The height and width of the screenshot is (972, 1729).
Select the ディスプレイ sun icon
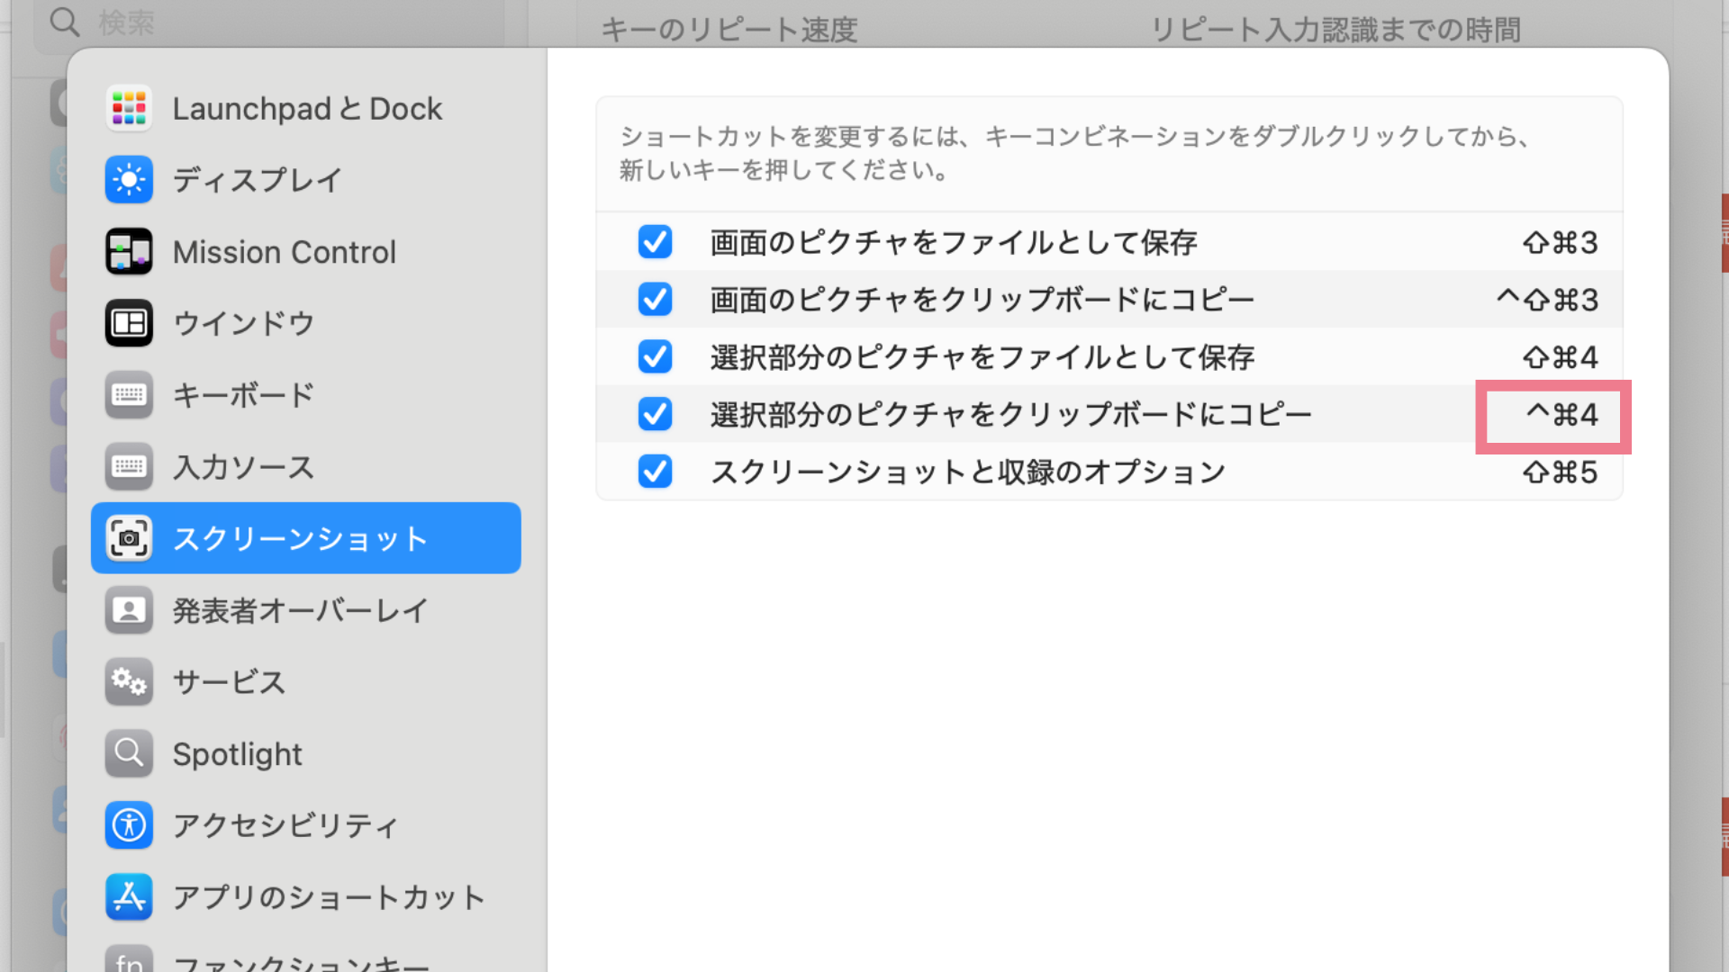pyautogui.click(x=129, y=180)
